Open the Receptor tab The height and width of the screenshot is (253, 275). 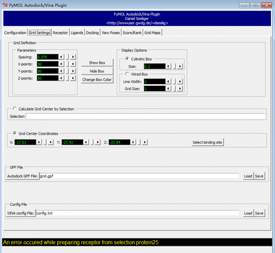[60, 33]
